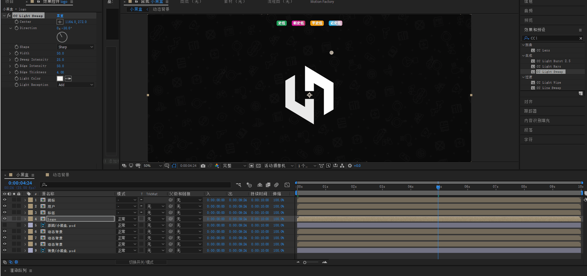Click the snapshot camera icon in viewer
Image resolution: width=587 pixels, height=276 pixels.
203,166
